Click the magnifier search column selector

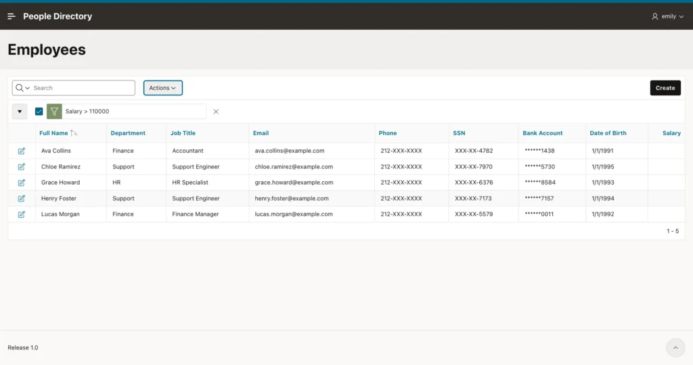coord(22,88)
